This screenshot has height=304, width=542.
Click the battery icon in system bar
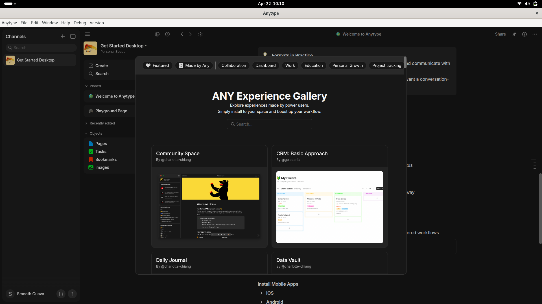click(535, 4)
